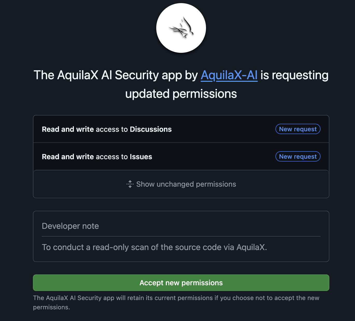This screenshot has width=355, height=321.
Task: Accept new permissions
Action: (181, 283)
